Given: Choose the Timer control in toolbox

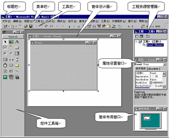Looking at the screenshot, I should click(x=5, y=65).
